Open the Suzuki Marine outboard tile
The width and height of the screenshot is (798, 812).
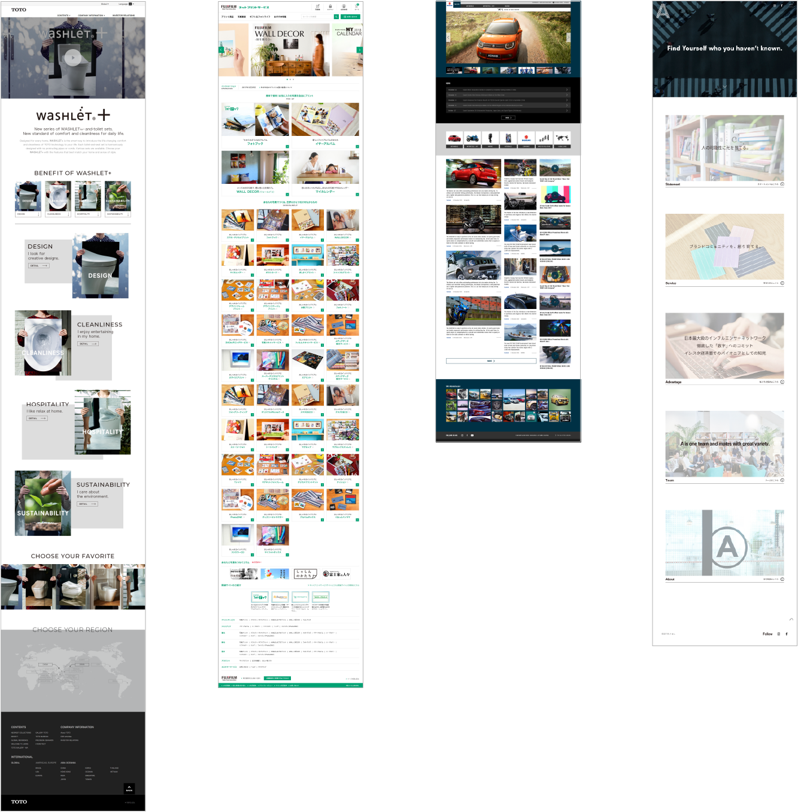[490, 140]
